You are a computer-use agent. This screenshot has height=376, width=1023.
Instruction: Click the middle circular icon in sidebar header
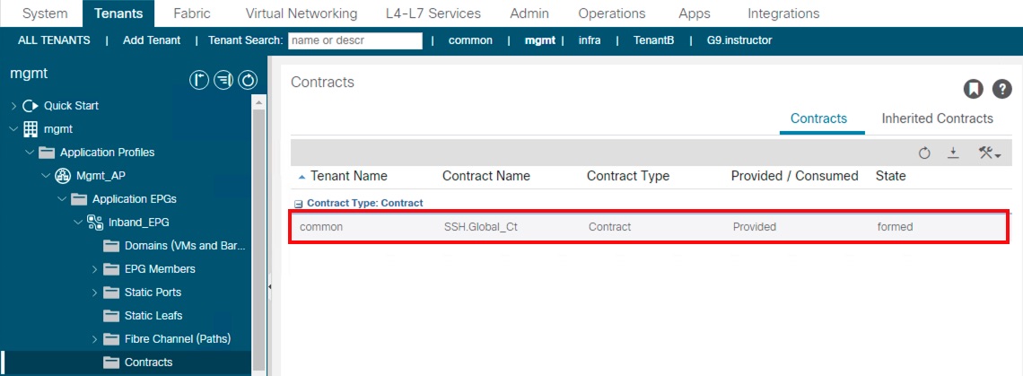(x=223, y=80)
